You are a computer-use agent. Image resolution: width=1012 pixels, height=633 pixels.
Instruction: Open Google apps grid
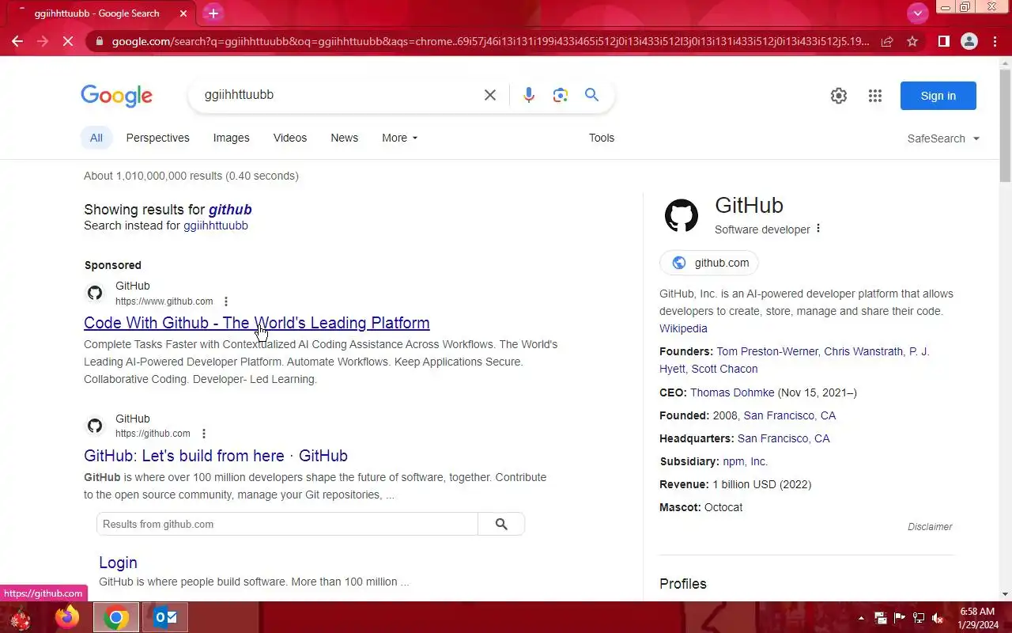click(875, 96)
